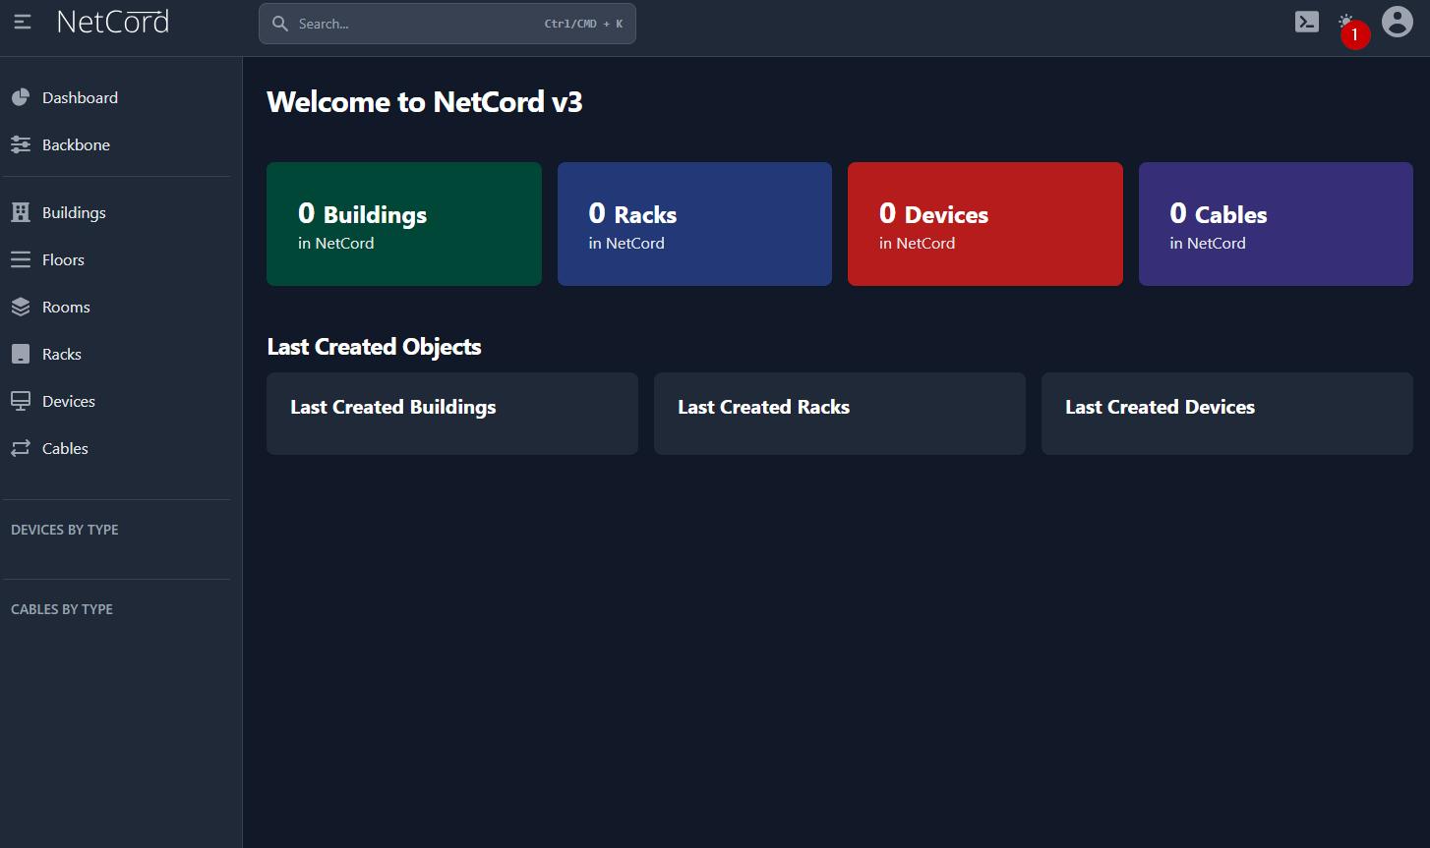Viewport: 1430px width, 848px height.
Task: Open the Backbone menu item
Action: click(x=76, y=144)
